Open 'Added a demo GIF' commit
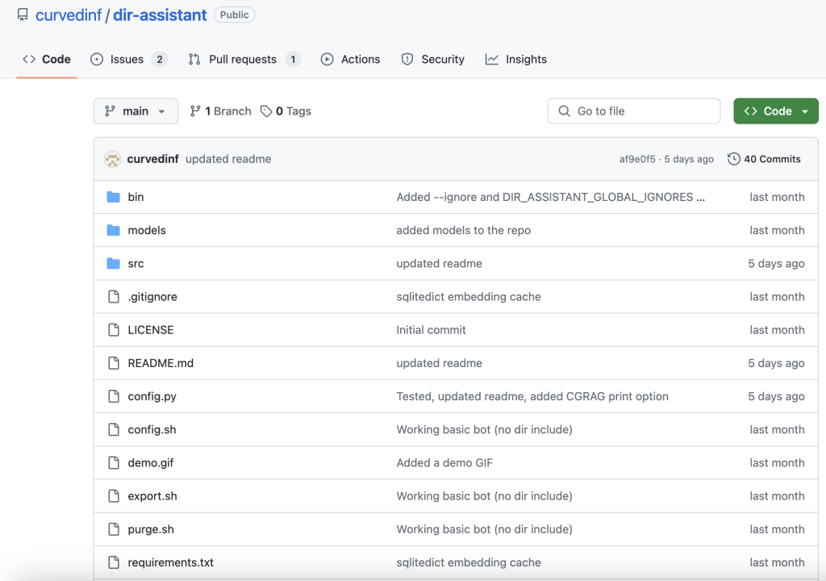 (x=444, y=463)
